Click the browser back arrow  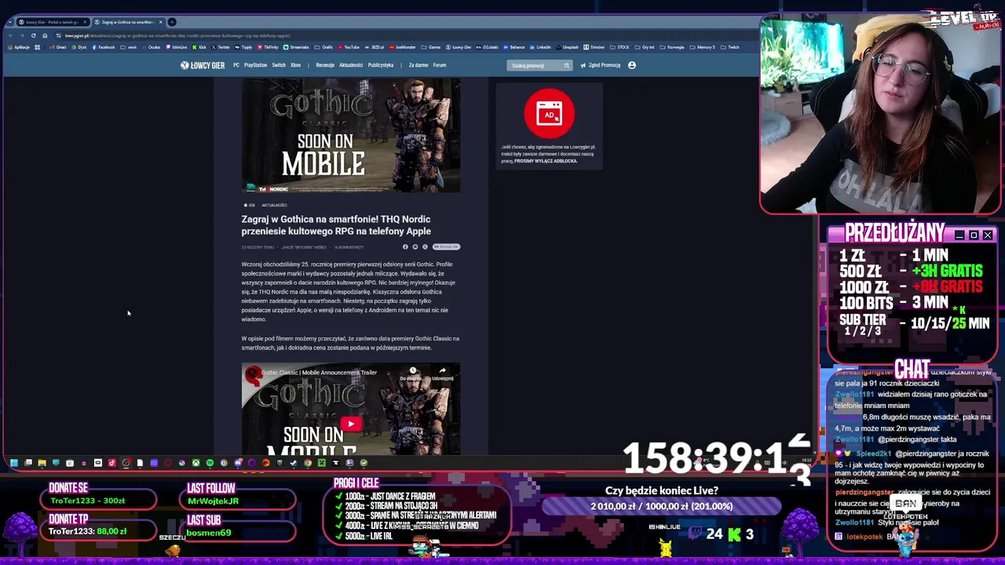click(10, 35)
